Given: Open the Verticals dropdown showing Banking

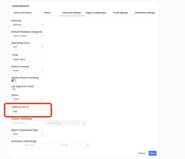Looking at the screenshot, I should (x=28, y=25).
